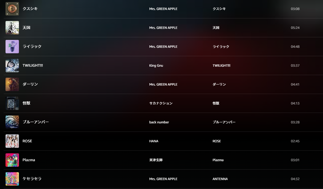
Task: Select the song title ライラック
Action: click(32, 46)
